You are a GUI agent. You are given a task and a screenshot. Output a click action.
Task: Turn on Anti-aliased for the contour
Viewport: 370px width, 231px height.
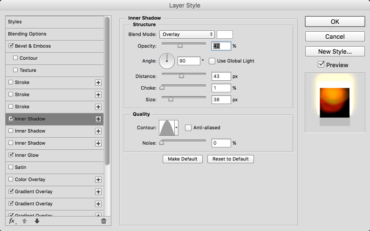(188, 127)
